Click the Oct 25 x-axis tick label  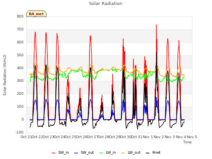click(x=70, y=137)
